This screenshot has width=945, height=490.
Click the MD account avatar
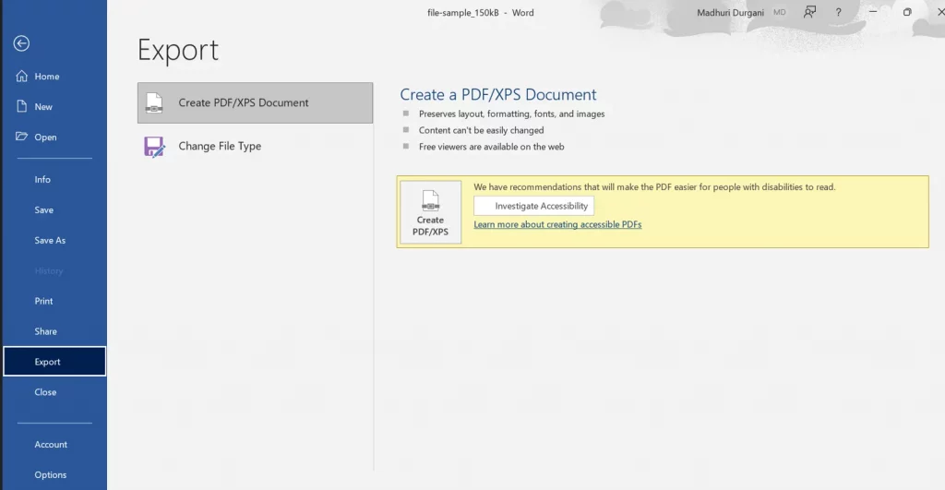[779, 12]
